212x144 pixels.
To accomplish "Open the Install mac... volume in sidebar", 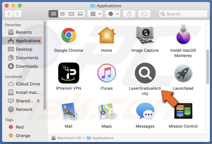I will (x=22, y=92).
